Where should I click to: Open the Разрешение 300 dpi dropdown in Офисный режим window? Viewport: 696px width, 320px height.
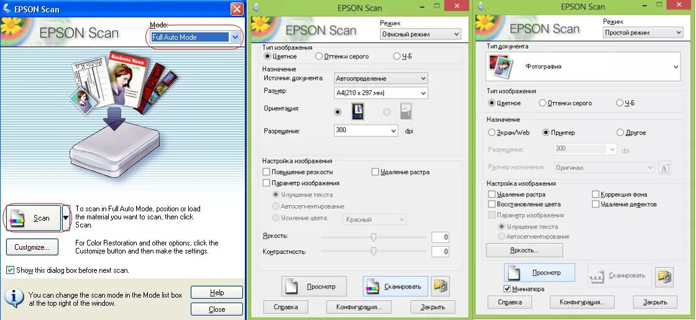[366, 130]
